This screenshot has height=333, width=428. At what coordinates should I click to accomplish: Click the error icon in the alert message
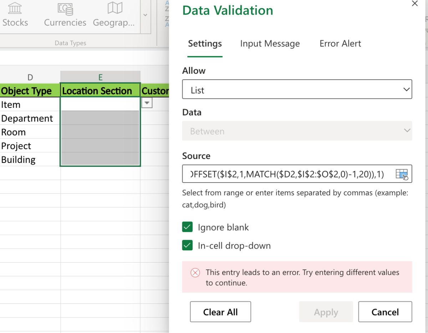(195, 273)
